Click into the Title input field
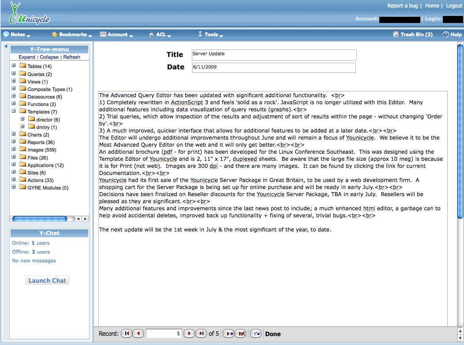Image resolution: width=464 pixels, height=345 pixels. pyautogui.click(x=274, y=55)
